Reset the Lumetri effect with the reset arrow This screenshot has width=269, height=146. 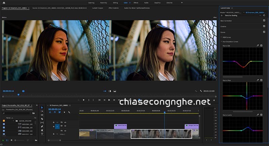tap(264, 15)
